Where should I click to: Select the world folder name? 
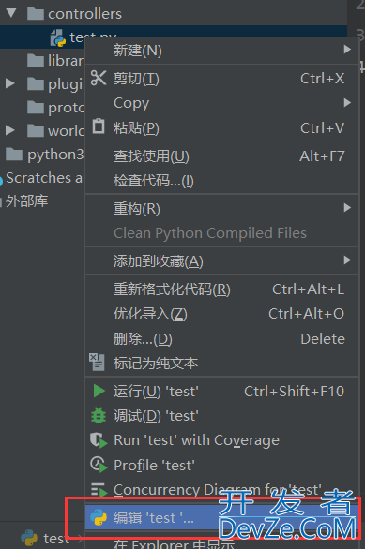click(67, 131)
